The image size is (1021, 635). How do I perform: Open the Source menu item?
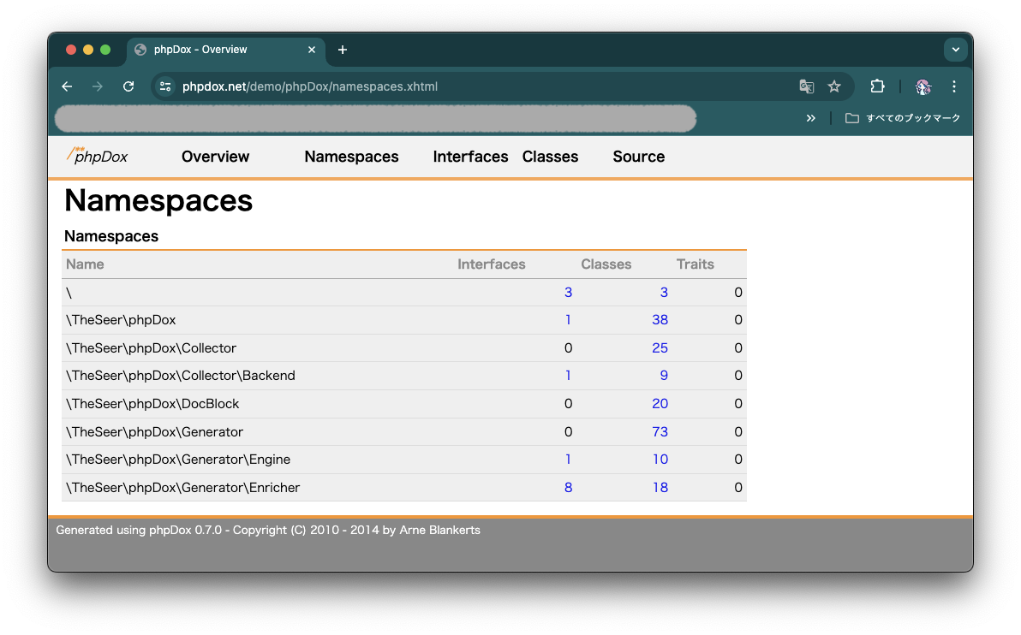tap(639, 157)
